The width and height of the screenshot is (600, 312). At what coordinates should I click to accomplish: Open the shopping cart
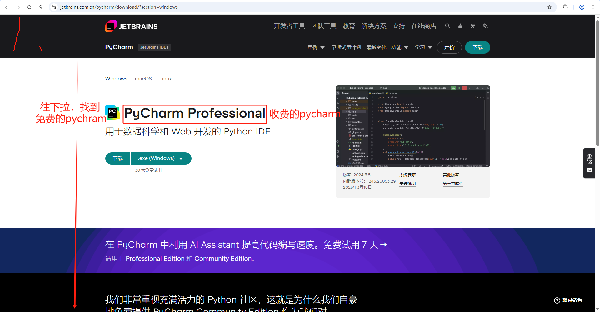[x=472, y=26]
